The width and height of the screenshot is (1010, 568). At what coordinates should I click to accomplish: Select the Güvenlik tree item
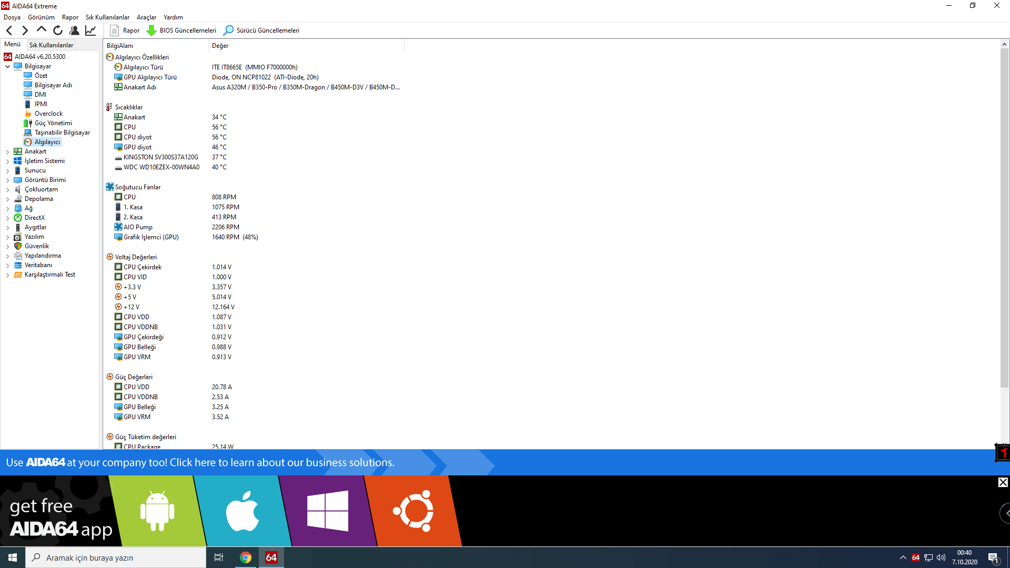pyautogui.click(x=36, y=246)
